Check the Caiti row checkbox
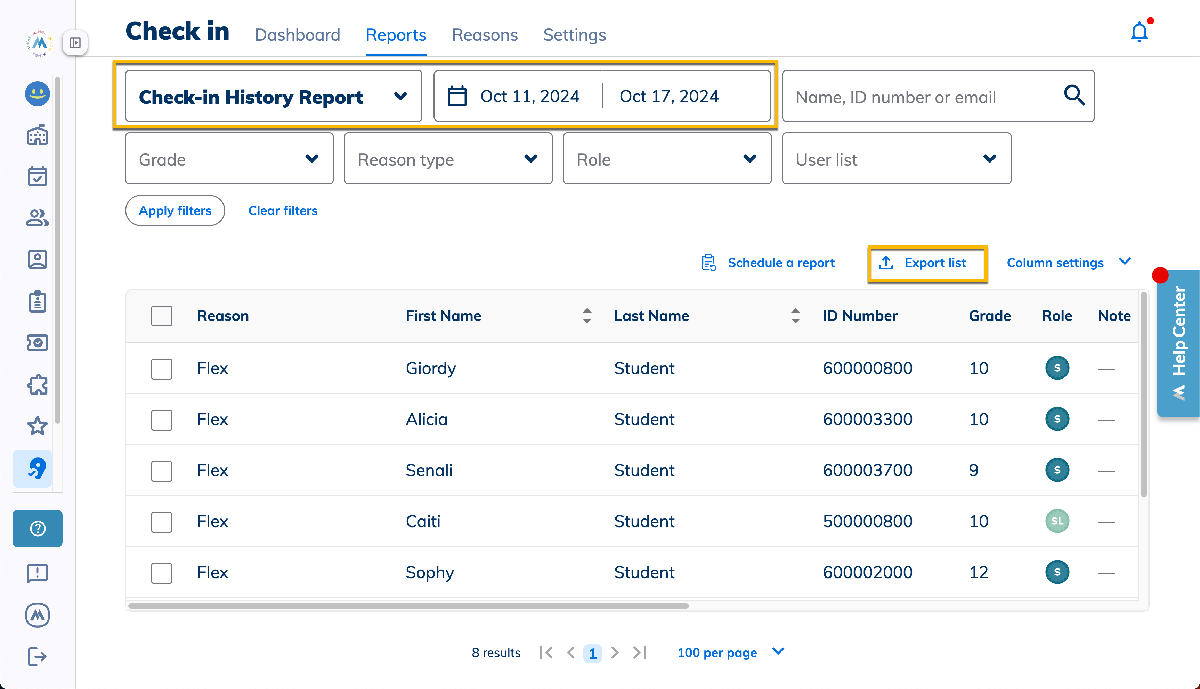Image resolution: width=1200 pixels, height=689 pixels. pos(162,522)
